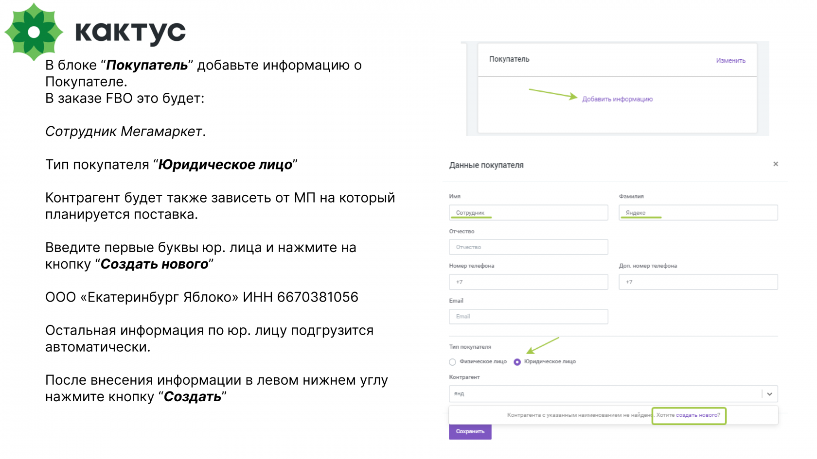
Task: Select the Юридическое лицо radio button
Action: (517, 362)
